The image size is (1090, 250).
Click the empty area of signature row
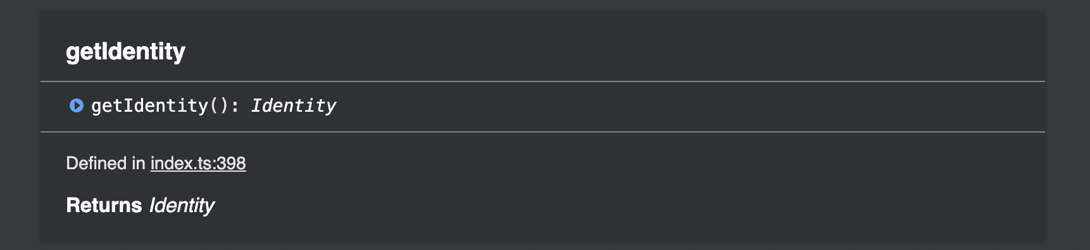click(x=690, y=106)
